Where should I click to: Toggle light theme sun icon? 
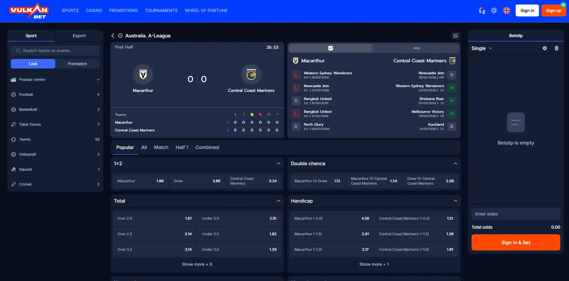(494, 10)
